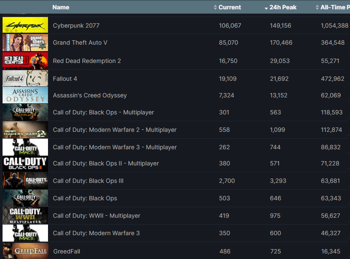Image resolution: width=350 pixels, height=259 pixels.
Task: Select Modern Warfare 2 24h peak 1,099
Action: [x=277, y=130]
